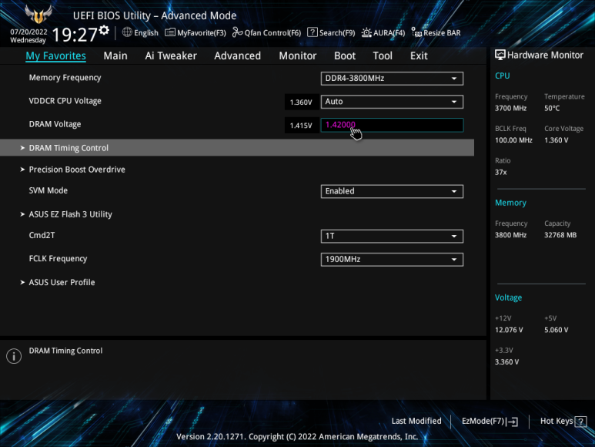595x447 pixels.
Task: Click the Hardware Monitor title
Action: tap(545, 55)
